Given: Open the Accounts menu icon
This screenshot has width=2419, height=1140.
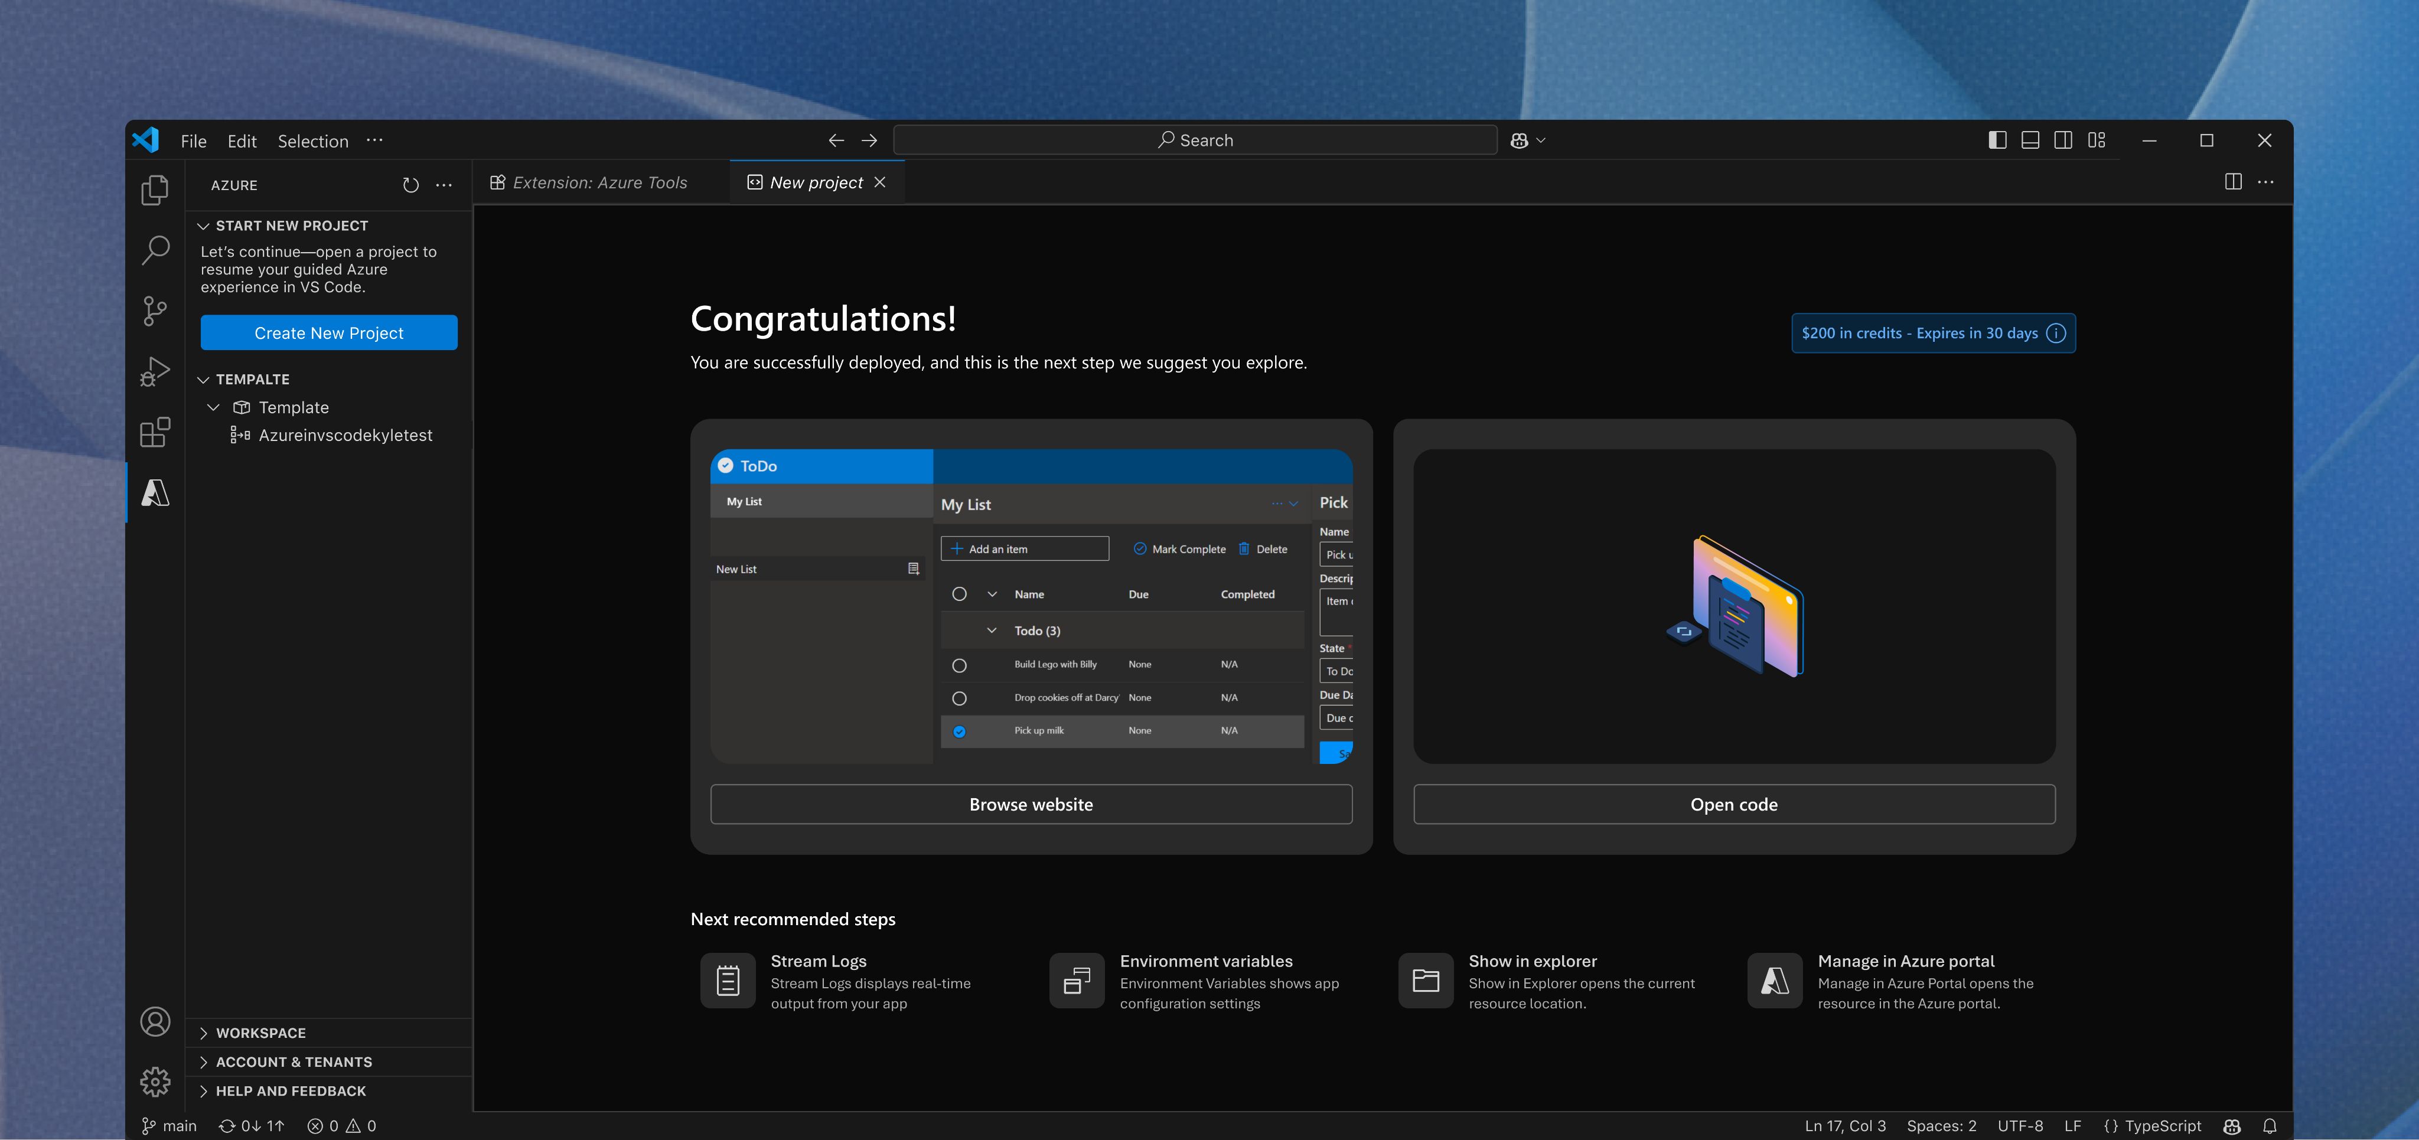Looking at the screenshot, I should 155,1021.
